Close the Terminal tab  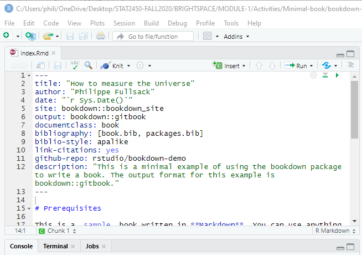coord(73,247)
